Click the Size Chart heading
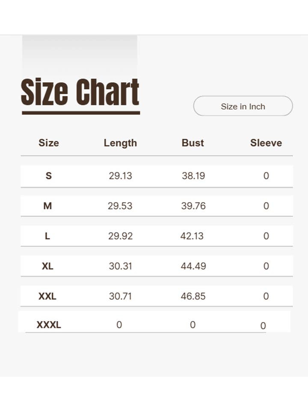The image size is (308, 411). (80, 92)
